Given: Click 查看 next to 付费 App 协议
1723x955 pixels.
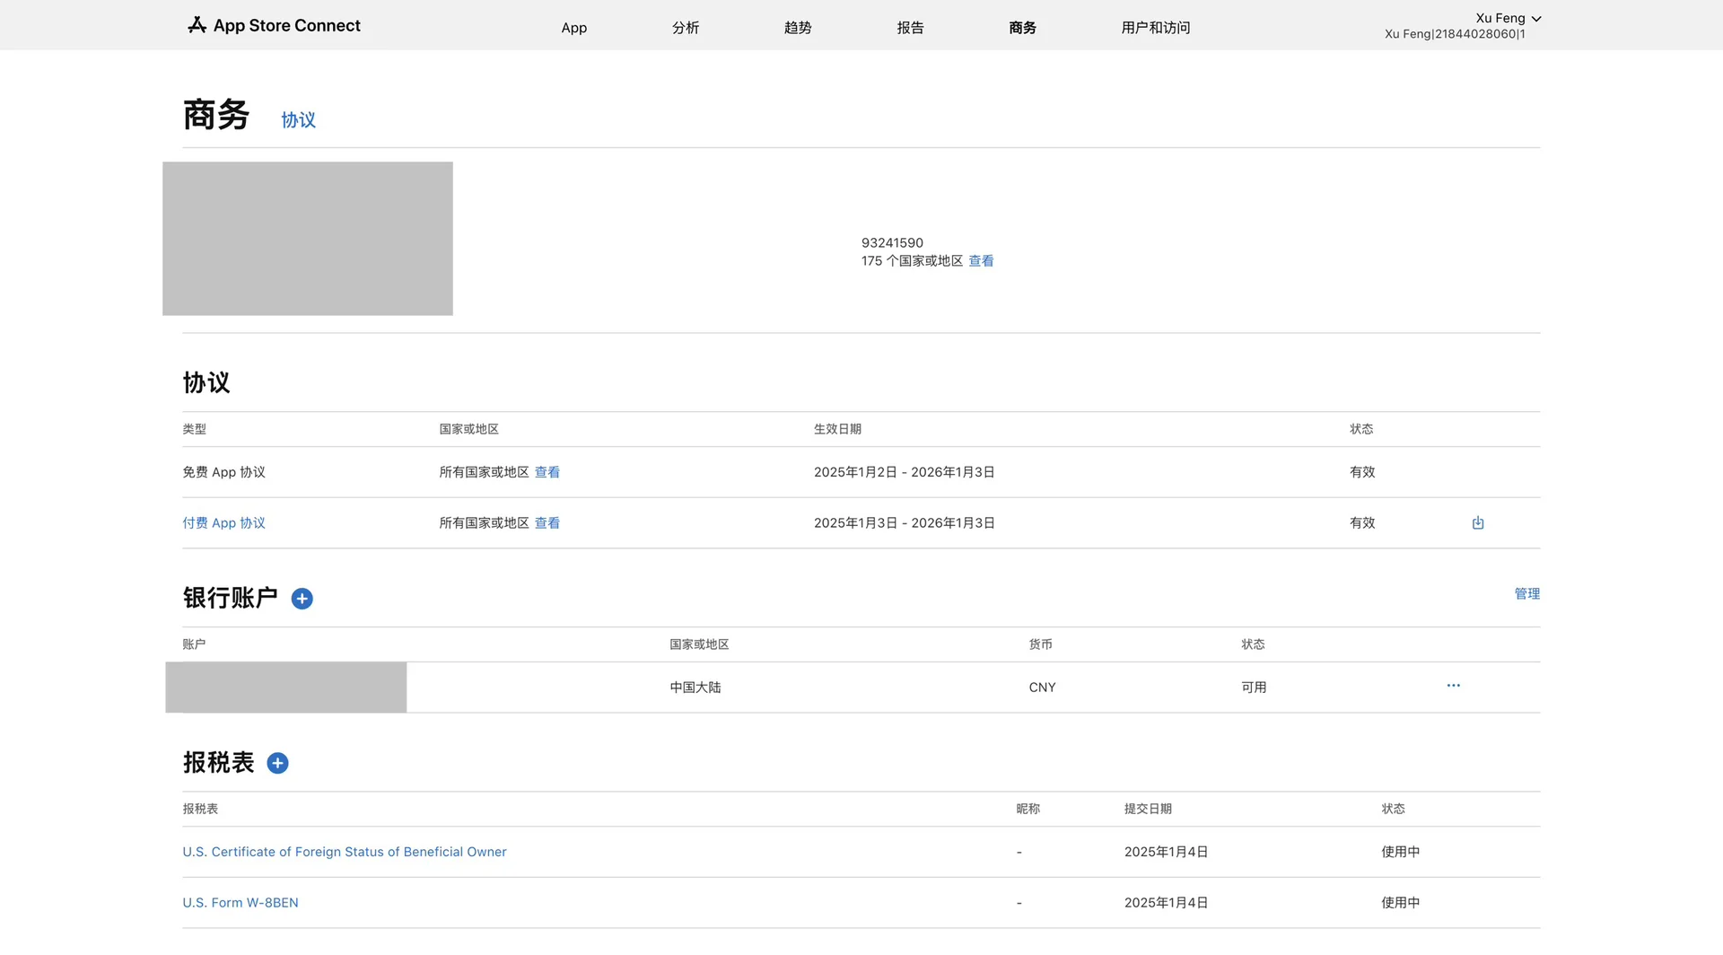Looking at the screenshot, I should (547, 522).
